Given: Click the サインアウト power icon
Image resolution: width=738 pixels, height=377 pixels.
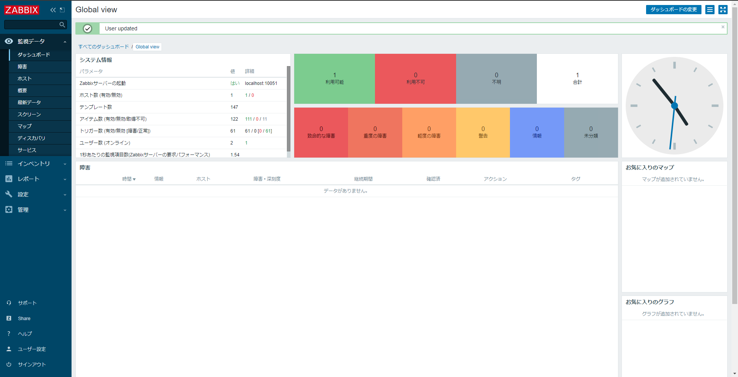Looking at the screenshot, I should pos(9,364).
